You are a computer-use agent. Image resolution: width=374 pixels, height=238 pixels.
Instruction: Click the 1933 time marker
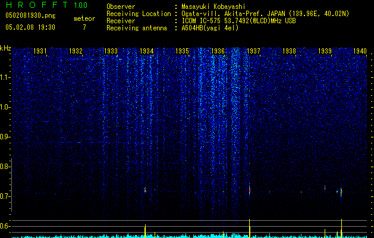click(x=111, y=51)
